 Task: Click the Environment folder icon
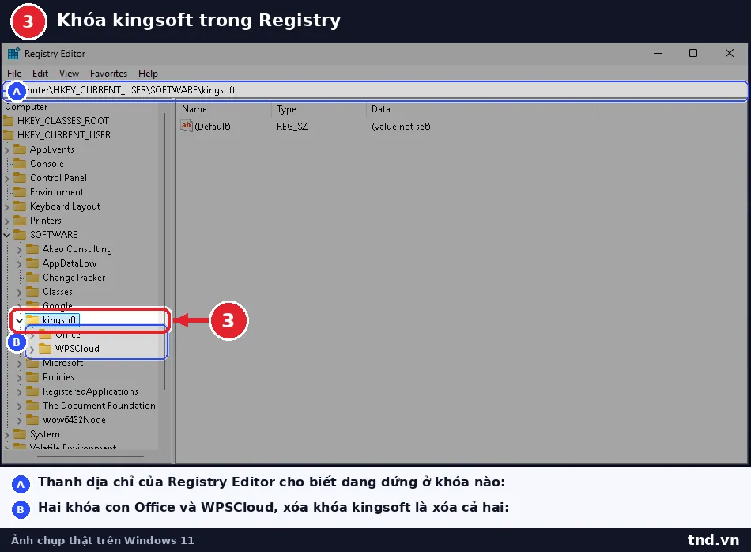click(x=20, y=191)
